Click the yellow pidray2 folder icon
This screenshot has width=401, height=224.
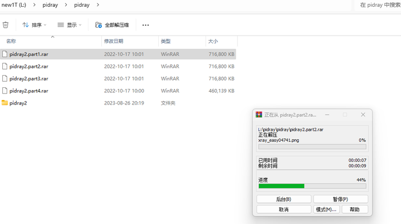(x=4, y=103)
